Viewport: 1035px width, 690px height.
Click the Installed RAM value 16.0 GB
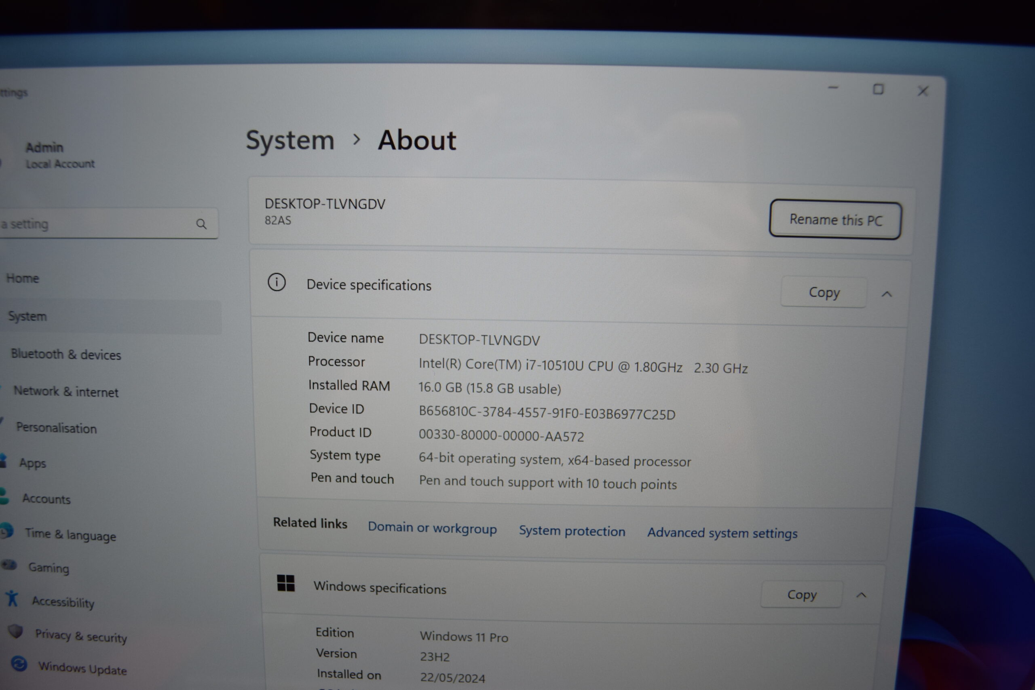(490, 388)
